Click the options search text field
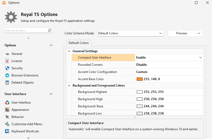This screenshot has width=212, height=139. point(26,31)
